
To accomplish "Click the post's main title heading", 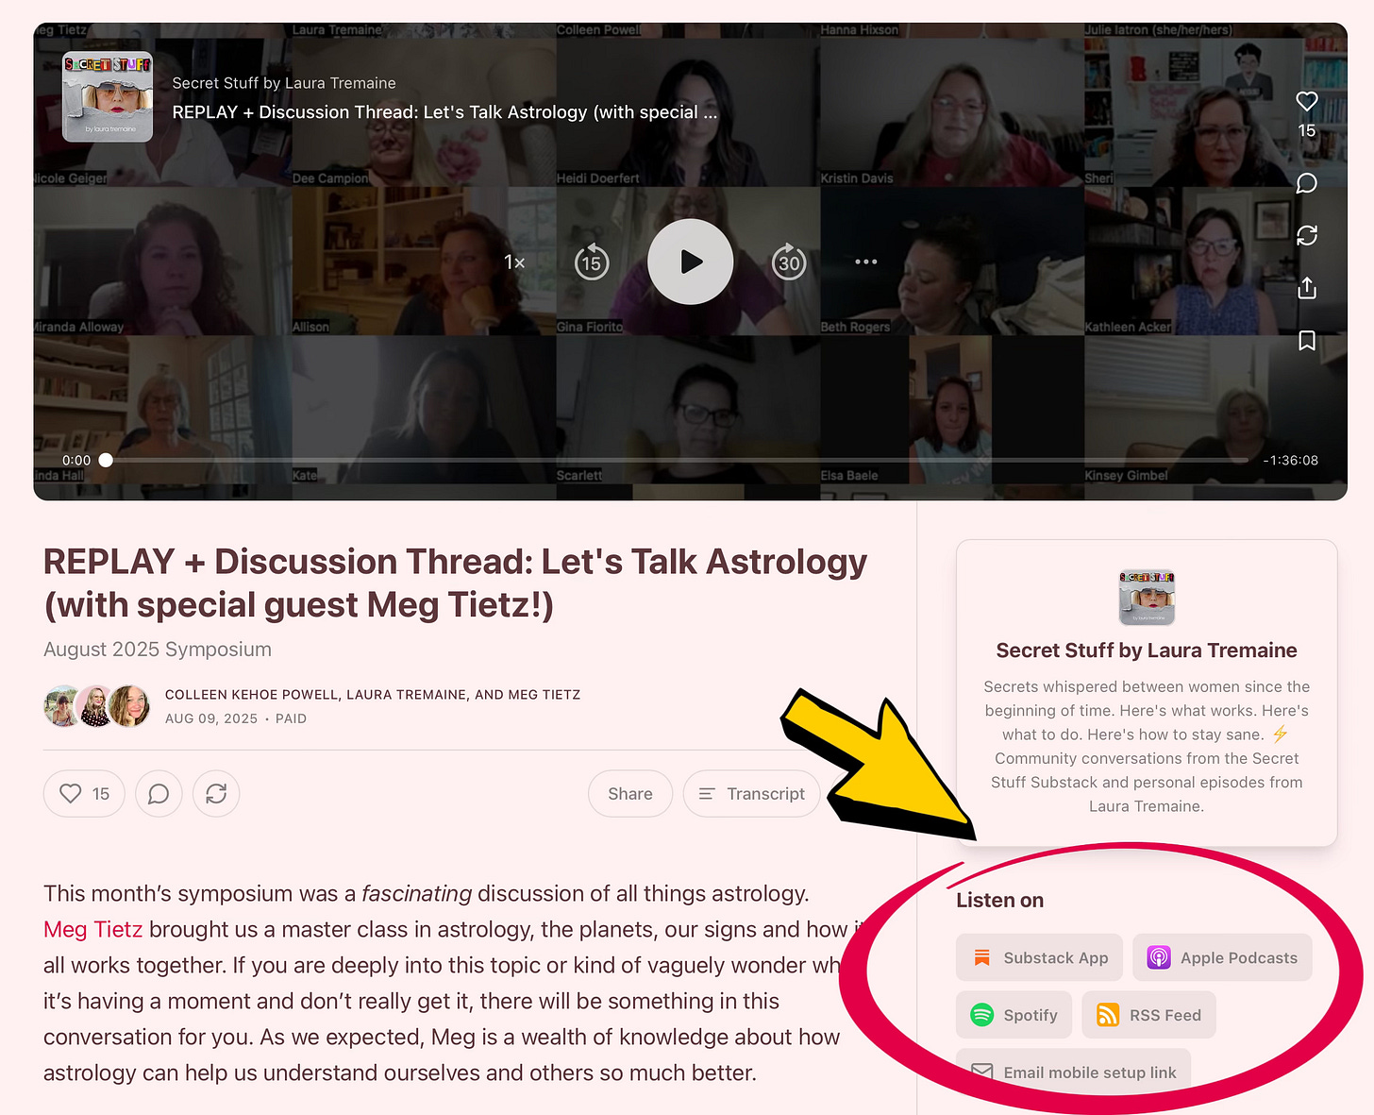I will 455,583.
